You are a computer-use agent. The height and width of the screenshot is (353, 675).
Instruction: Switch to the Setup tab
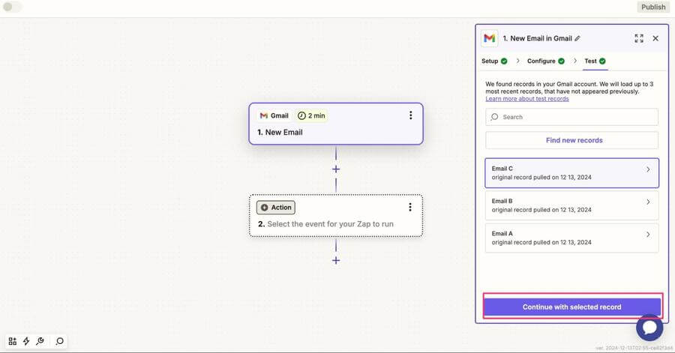[x=494, y=61]
